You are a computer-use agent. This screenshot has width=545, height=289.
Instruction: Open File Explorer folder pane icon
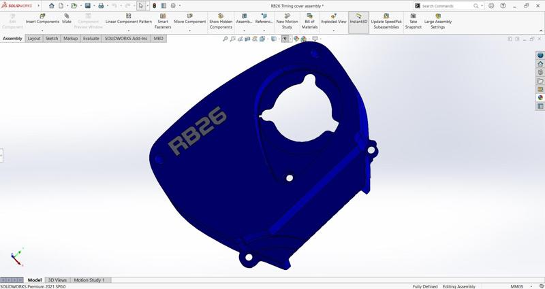[540, 81]
